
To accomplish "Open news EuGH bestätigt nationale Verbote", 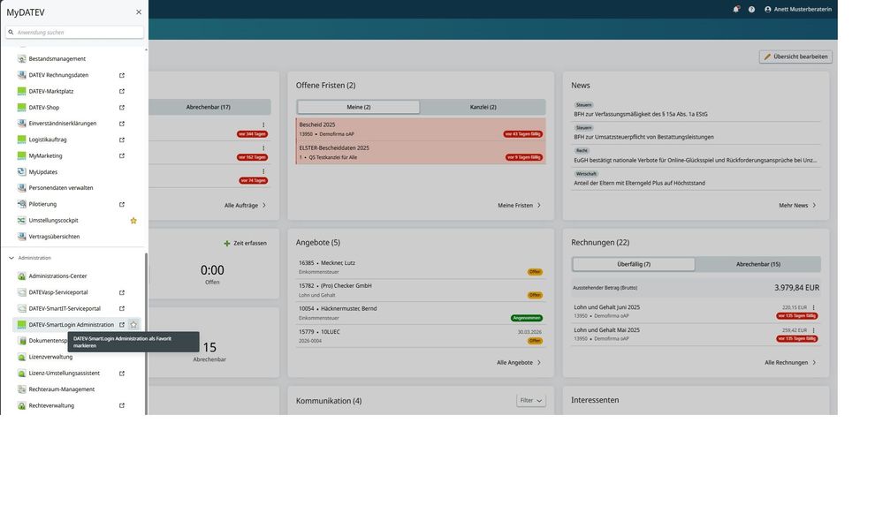I will pos(695,160).
